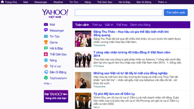Screen dimensions: 194x109
Task: Click the Technostorm green icon
Action: (x=46, y=78)
